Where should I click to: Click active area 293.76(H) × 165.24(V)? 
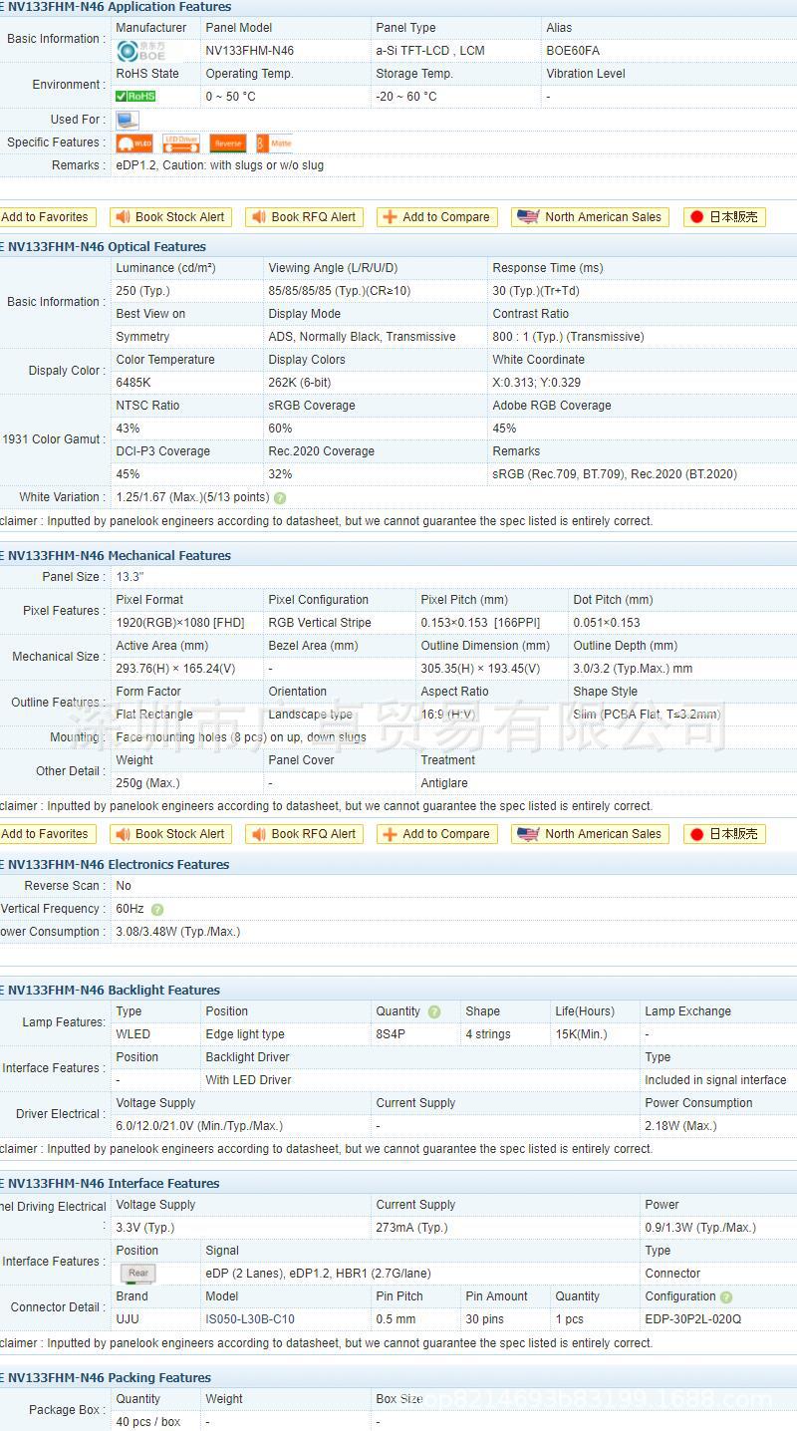[175, 669]
